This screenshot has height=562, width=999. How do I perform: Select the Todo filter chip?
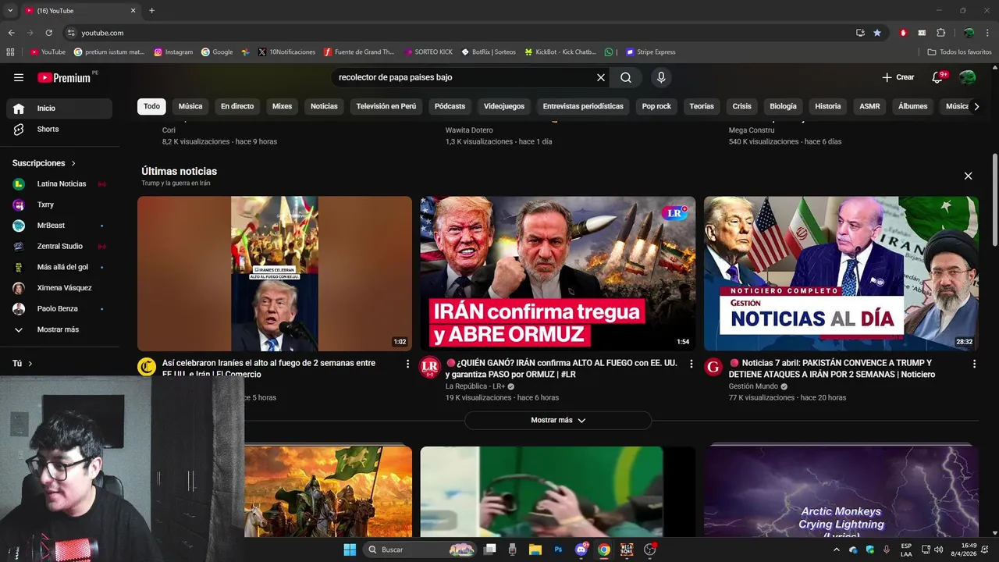151,106
